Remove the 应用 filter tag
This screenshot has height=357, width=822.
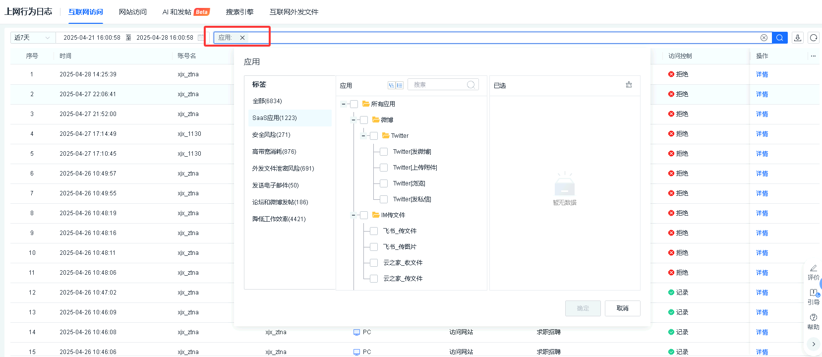(242, 38)
